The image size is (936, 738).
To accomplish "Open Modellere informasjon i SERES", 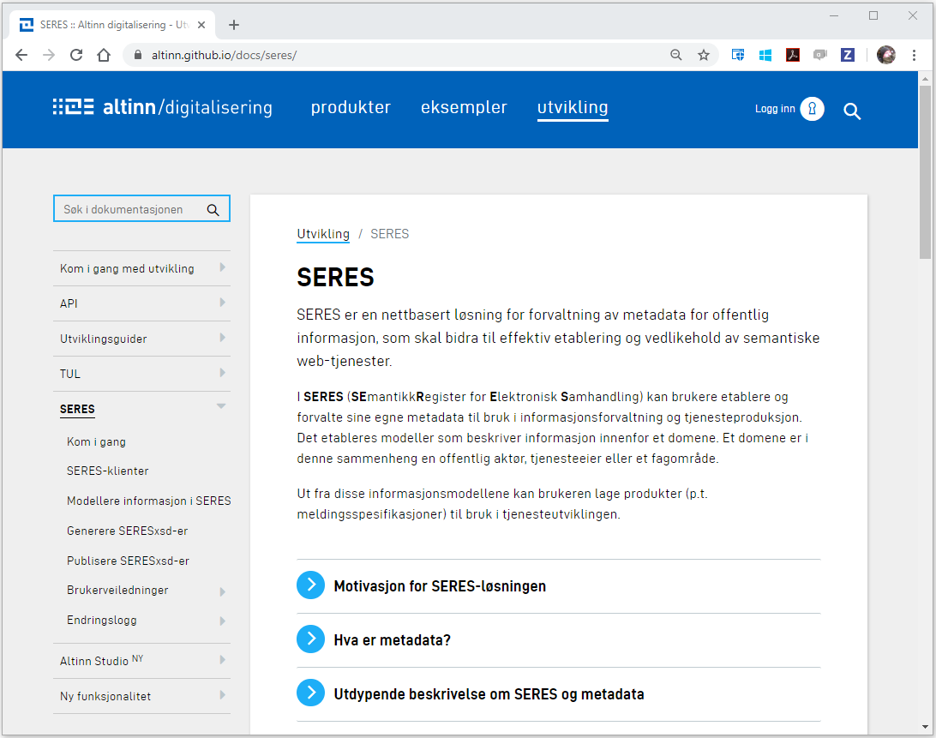I will click(x=148, y=501).
